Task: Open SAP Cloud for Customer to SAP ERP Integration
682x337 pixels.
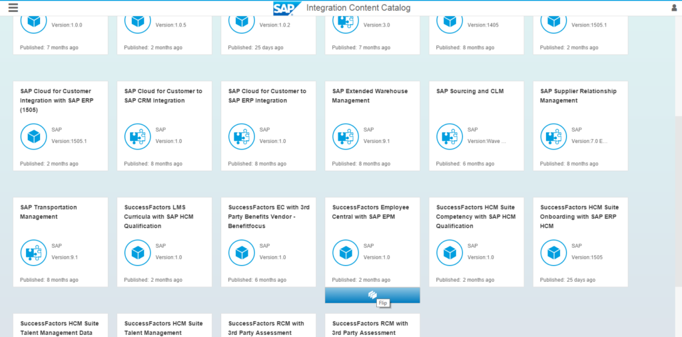Action: pyautogui.click(x=267, y=96)
